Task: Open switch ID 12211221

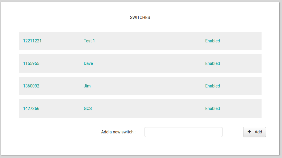Action: (32, 41)
